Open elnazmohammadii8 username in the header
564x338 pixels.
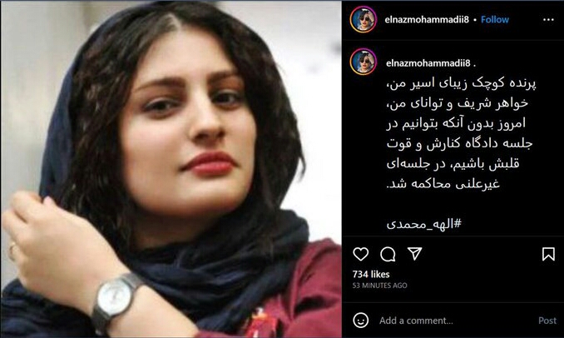point(427,19)
